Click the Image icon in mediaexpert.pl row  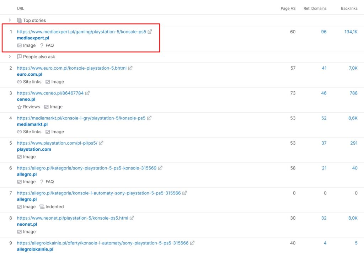19,45
